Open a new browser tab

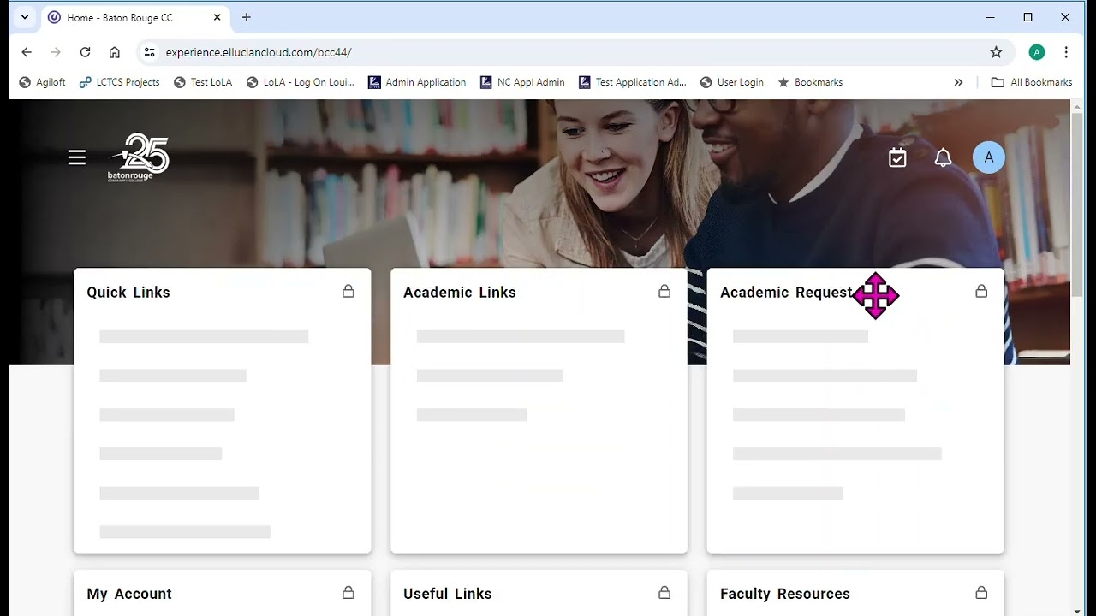247,17
